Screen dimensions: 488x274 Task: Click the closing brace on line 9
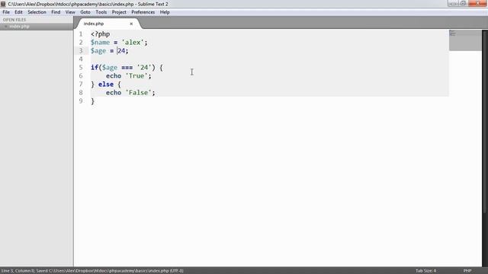click(92, 101)
